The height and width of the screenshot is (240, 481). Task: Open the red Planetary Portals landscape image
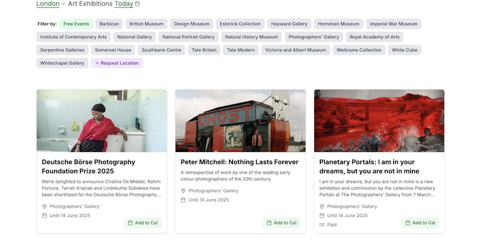[x=379, y=120]
